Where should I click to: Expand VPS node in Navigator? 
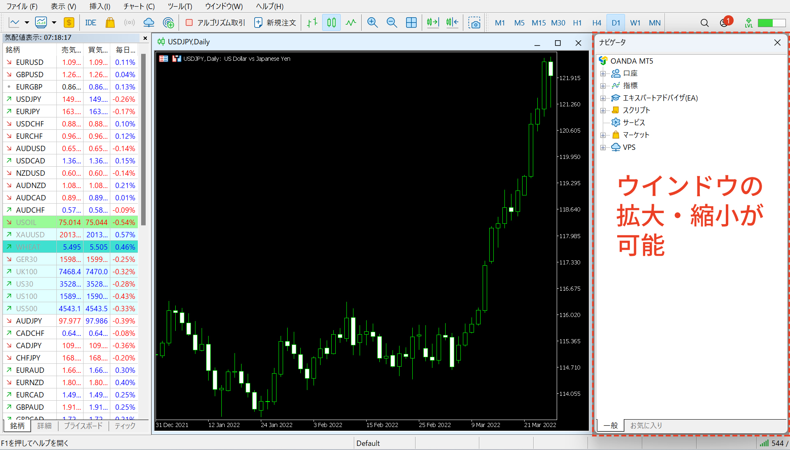(603, 147)
